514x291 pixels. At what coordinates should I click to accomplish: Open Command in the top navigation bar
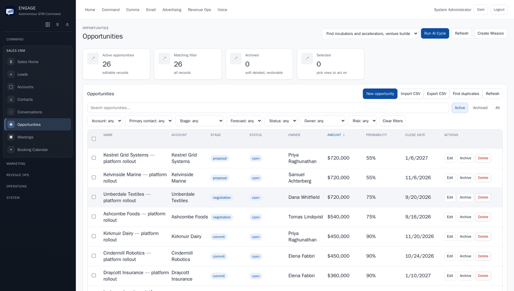(111, 10)
